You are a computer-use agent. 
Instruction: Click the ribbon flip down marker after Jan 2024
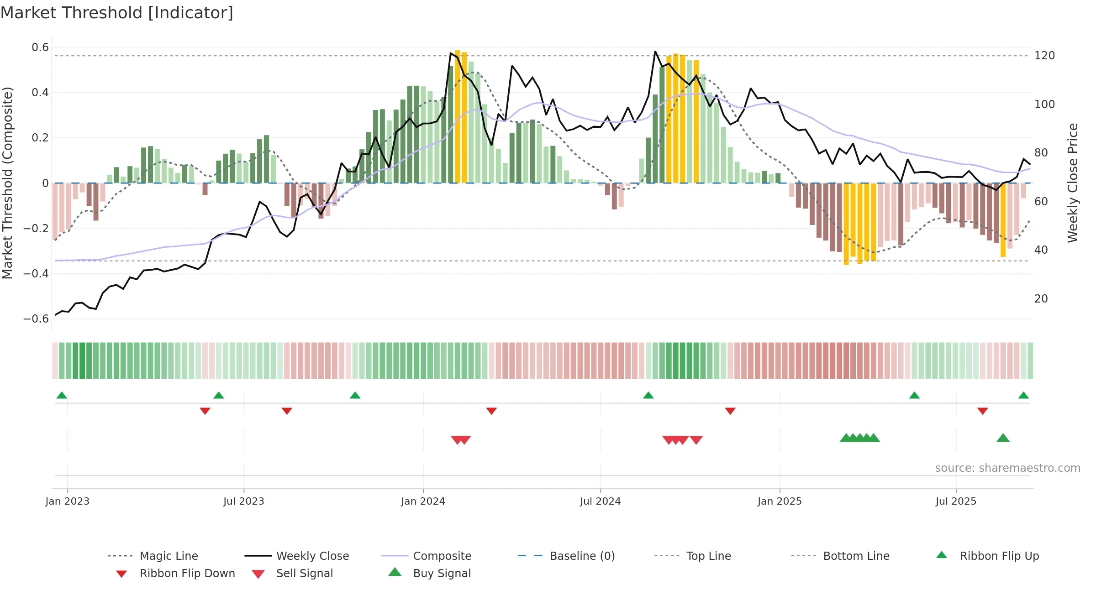point(491,411)
